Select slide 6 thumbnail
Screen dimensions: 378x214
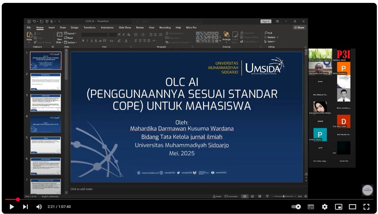(45, 167)
